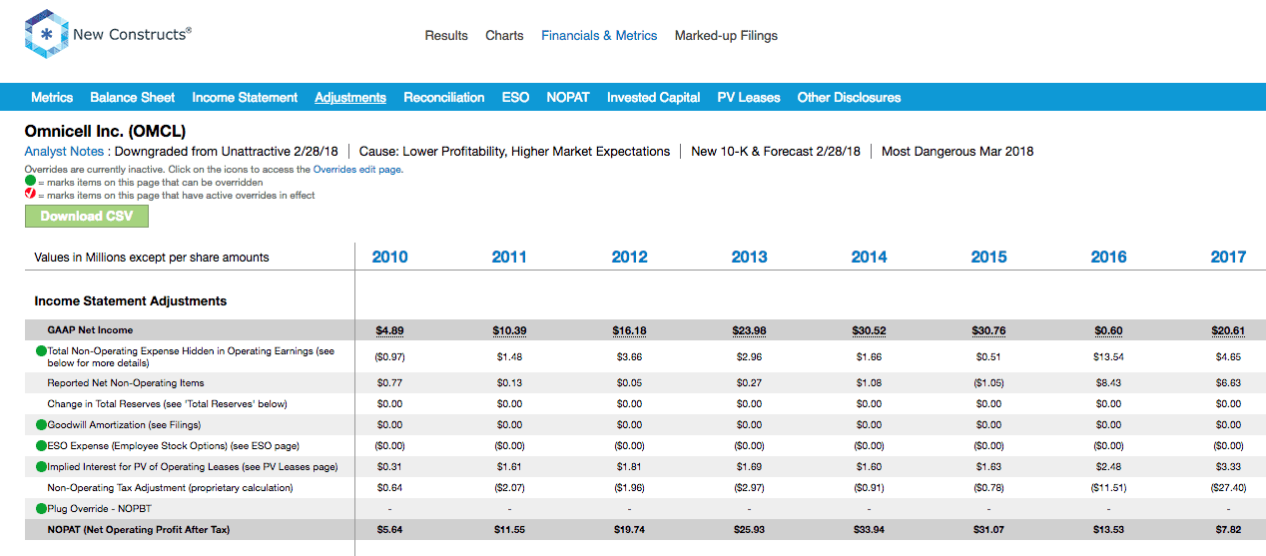Open the ESO tab
Screen dimensions: 1266x556
(515, 97)
